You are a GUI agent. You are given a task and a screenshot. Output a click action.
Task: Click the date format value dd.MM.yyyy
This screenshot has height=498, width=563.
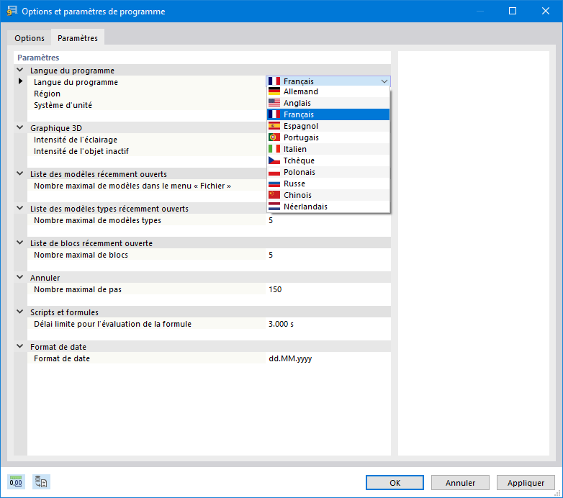coord(328,358)
